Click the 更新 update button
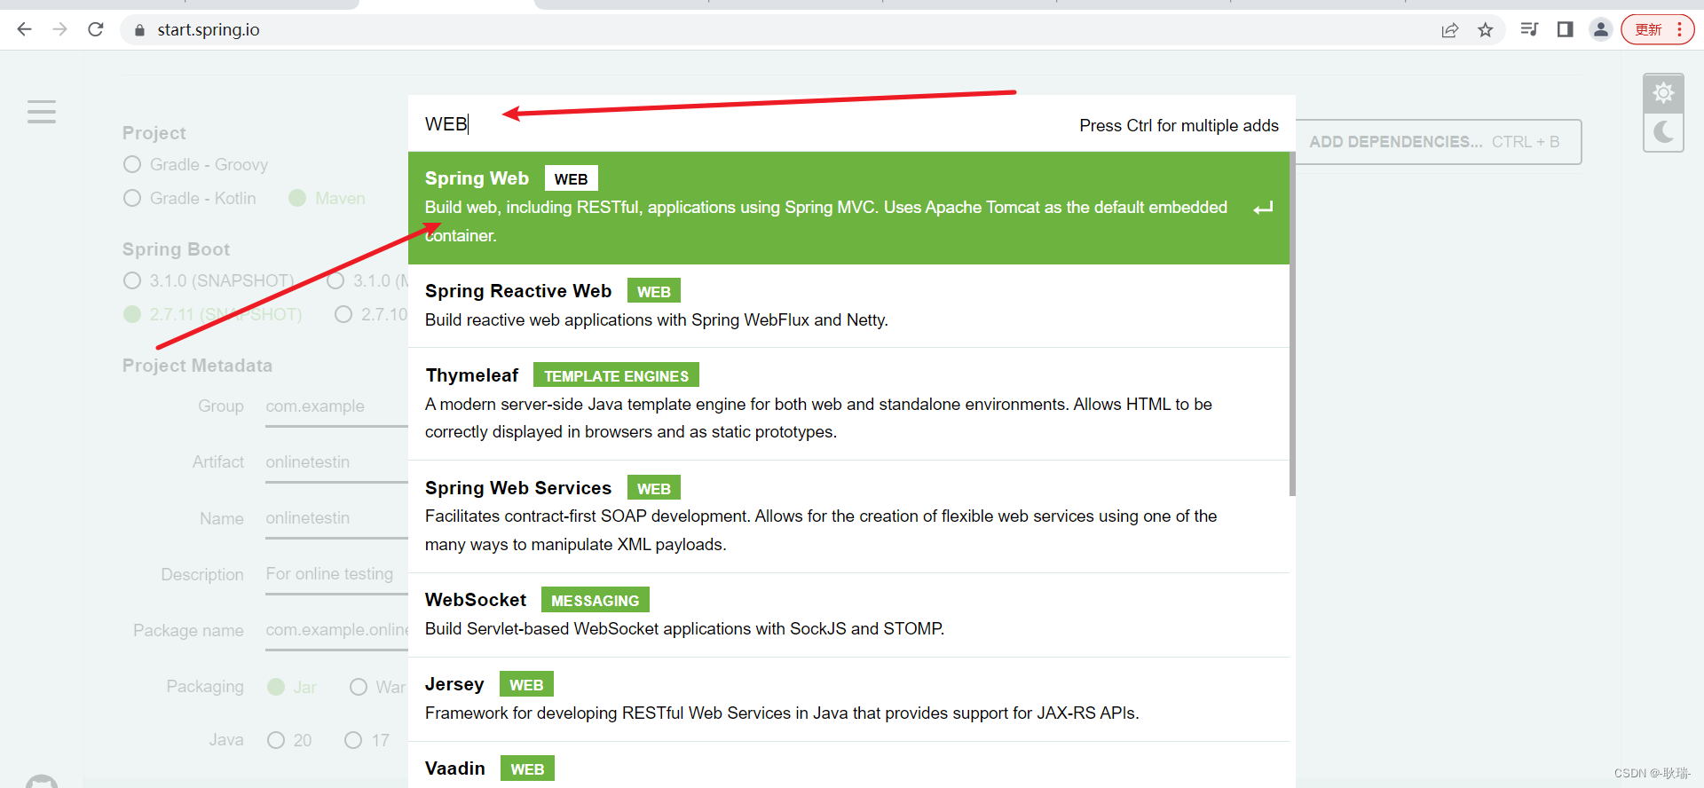The image size is (1704, 788). point(1657,29)
